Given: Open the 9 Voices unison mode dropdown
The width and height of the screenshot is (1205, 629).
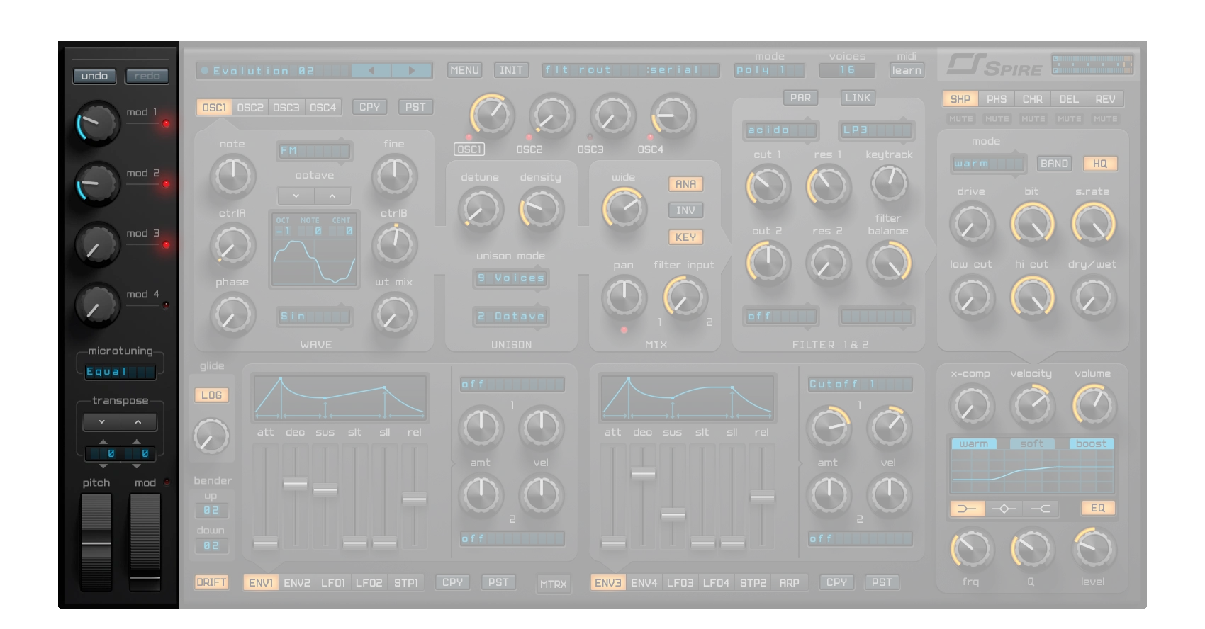Looking at the screenshot, I should [x=510, y=278].
